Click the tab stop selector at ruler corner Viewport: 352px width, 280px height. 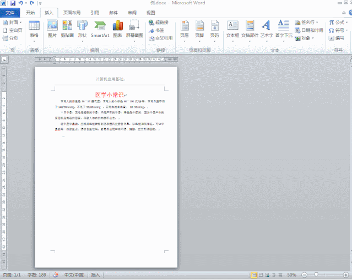pyautogui.click(x=4, y=59)
